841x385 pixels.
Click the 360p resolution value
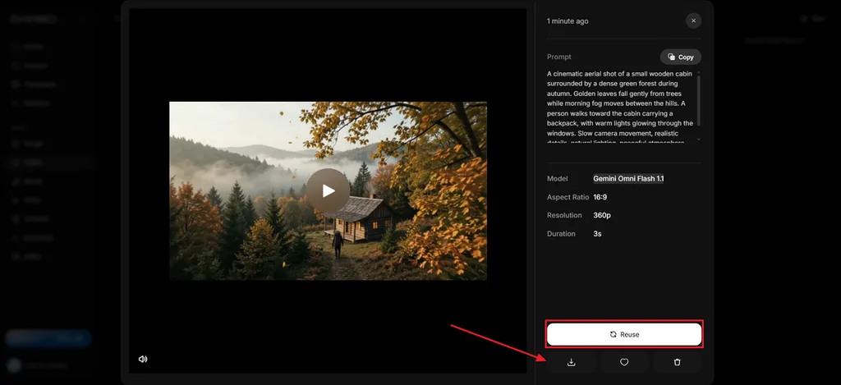pos(602,216)
